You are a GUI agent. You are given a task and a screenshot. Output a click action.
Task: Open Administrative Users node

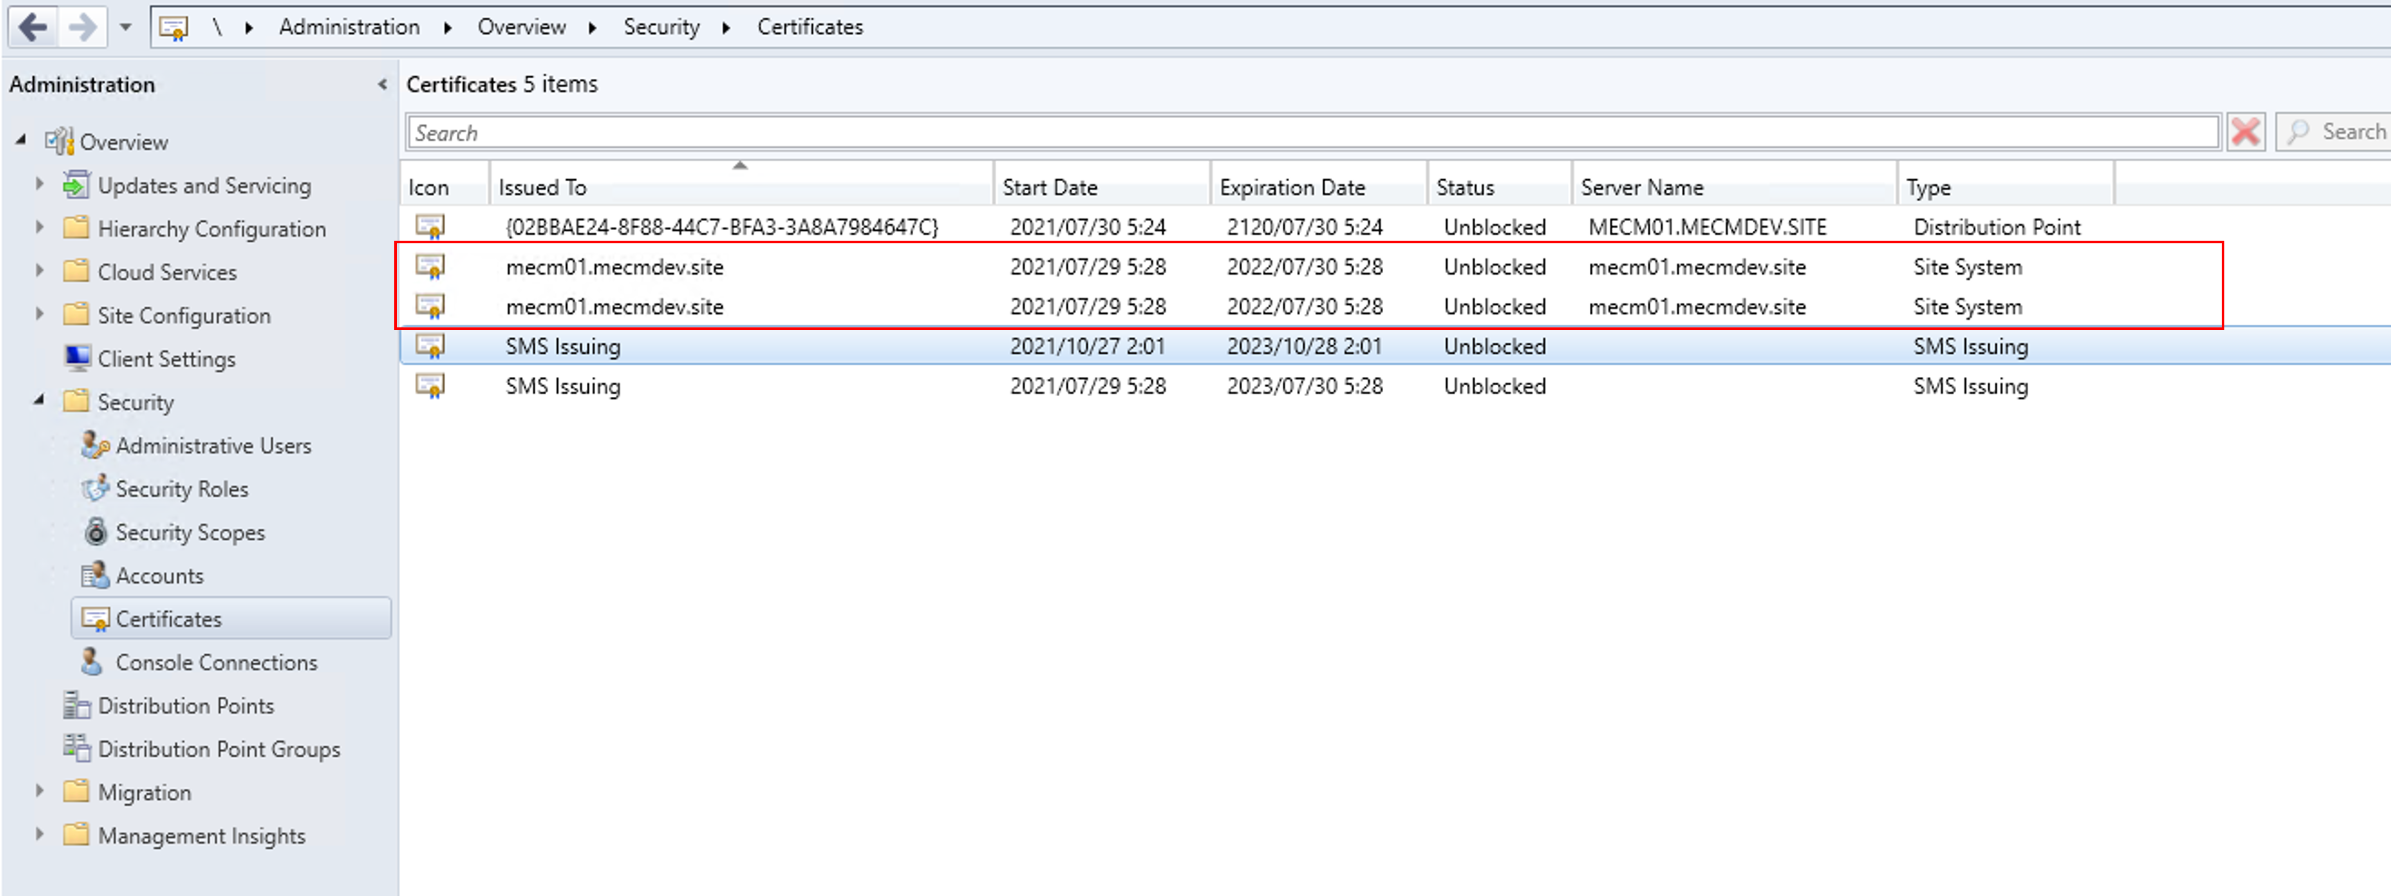(213, 446)
